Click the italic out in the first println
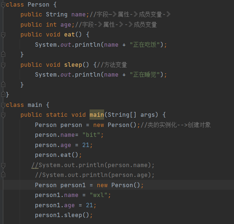 click(x=66, y=45)
